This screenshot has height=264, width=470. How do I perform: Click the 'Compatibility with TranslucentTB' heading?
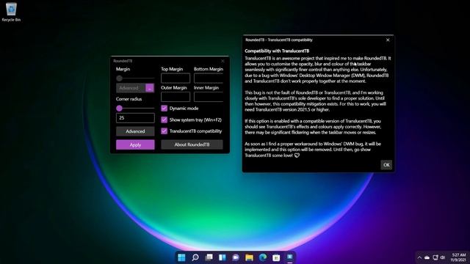pyautogui.click(x=277, y=51)
